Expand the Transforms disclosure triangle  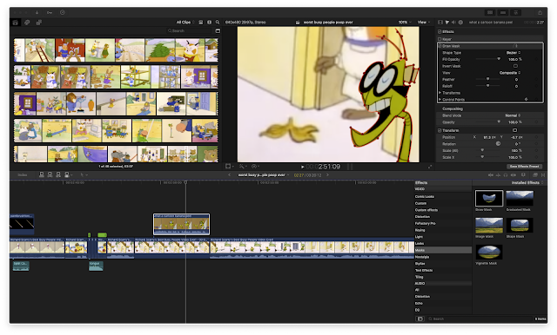440,93
